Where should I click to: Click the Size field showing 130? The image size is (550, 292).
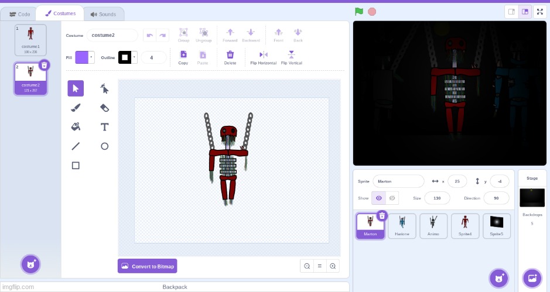coord(437,198)
